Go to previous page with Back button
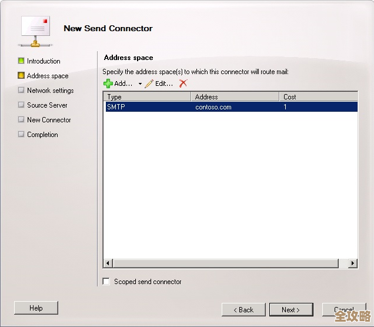The width and height of the screenshot is (374, 327). [243, 309]
